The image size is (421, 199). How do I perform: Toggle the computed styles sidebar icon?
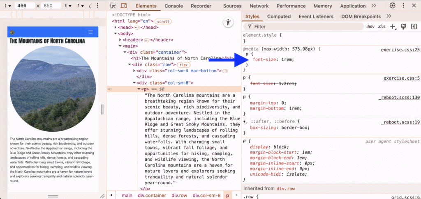[414, 26]
